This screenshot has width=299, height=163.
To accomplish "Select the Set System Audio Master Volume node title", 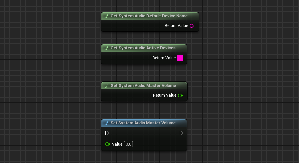I will pyautogui.click(x=143, y=123).
